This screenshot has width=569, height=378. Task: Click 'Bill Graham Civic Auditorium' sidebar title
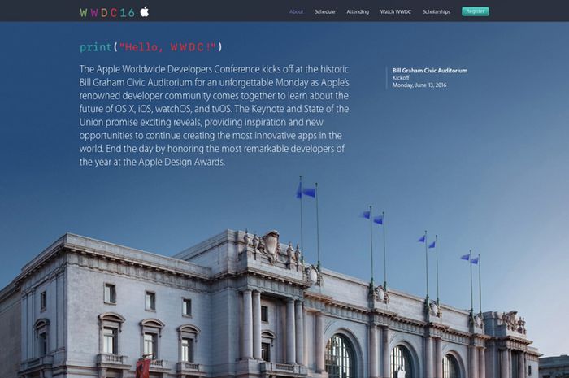[x=430, y=71]
